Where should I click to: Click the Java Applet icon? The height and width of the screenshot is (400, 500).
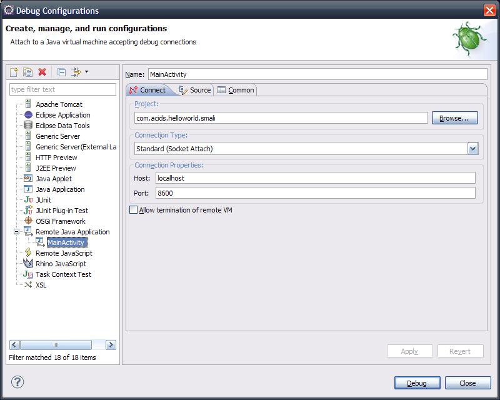coord(28,178)
